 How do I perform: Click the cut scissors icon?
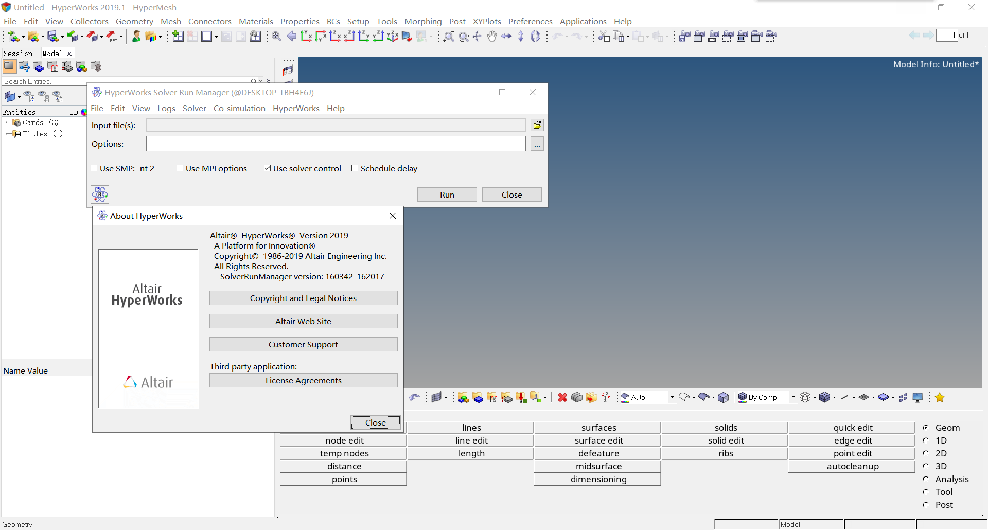pyautogui.click(x=604, y=36)
